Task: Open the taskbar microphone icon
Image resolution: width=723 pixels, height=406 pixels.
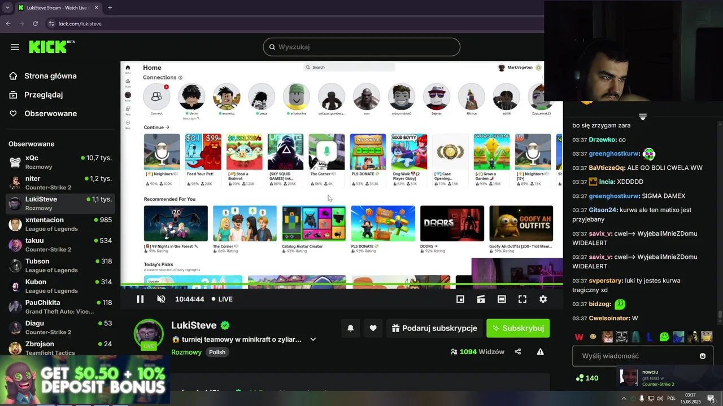Action: [642, 399]
